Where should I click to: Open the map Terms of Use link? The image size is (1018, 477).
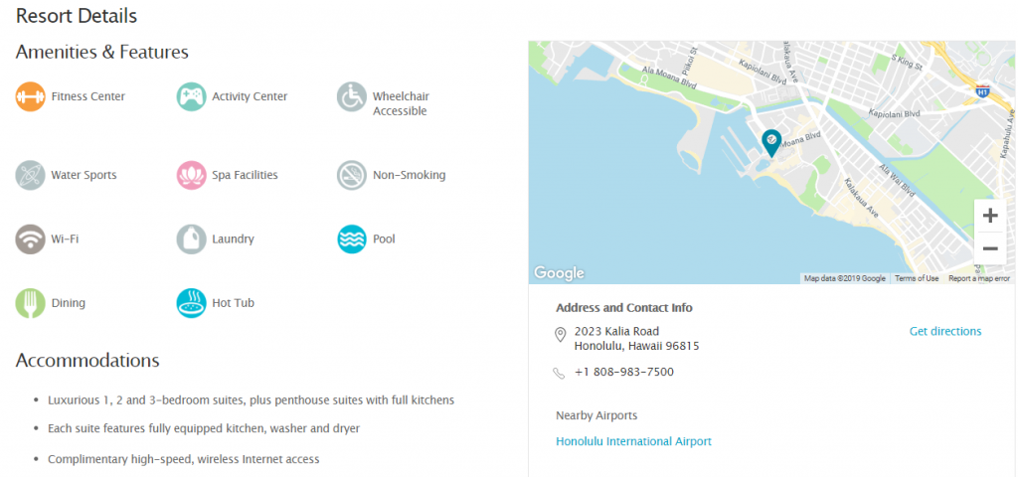[916, 278]
